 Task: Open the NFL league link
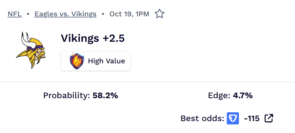15,14
